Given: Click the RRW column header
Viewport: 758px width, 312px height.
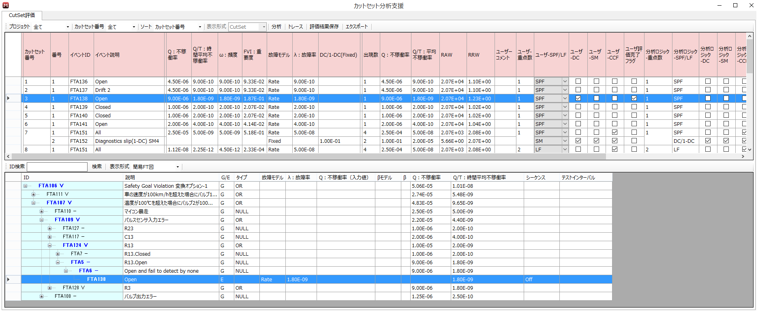Looking at the screenshot, I should point(481,55).
